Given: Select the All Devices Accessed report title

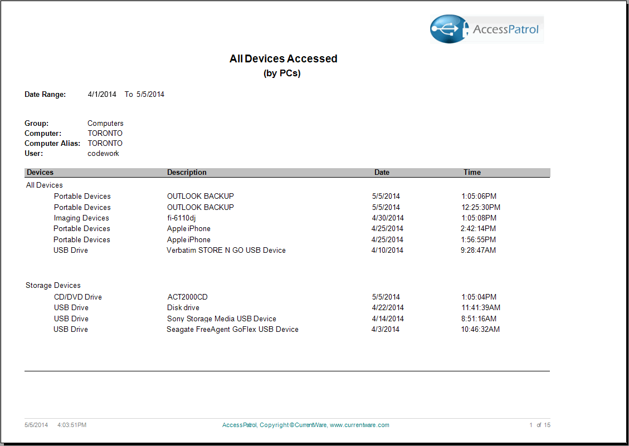Looking at the screenshot, I should click(x=283, y=58).
